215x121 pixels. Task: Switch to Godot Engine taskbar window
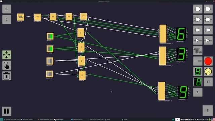point(59,120)
